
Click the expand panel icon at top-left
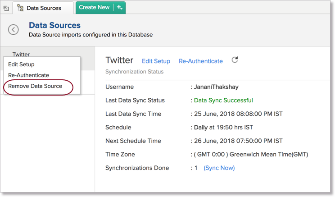6,8
